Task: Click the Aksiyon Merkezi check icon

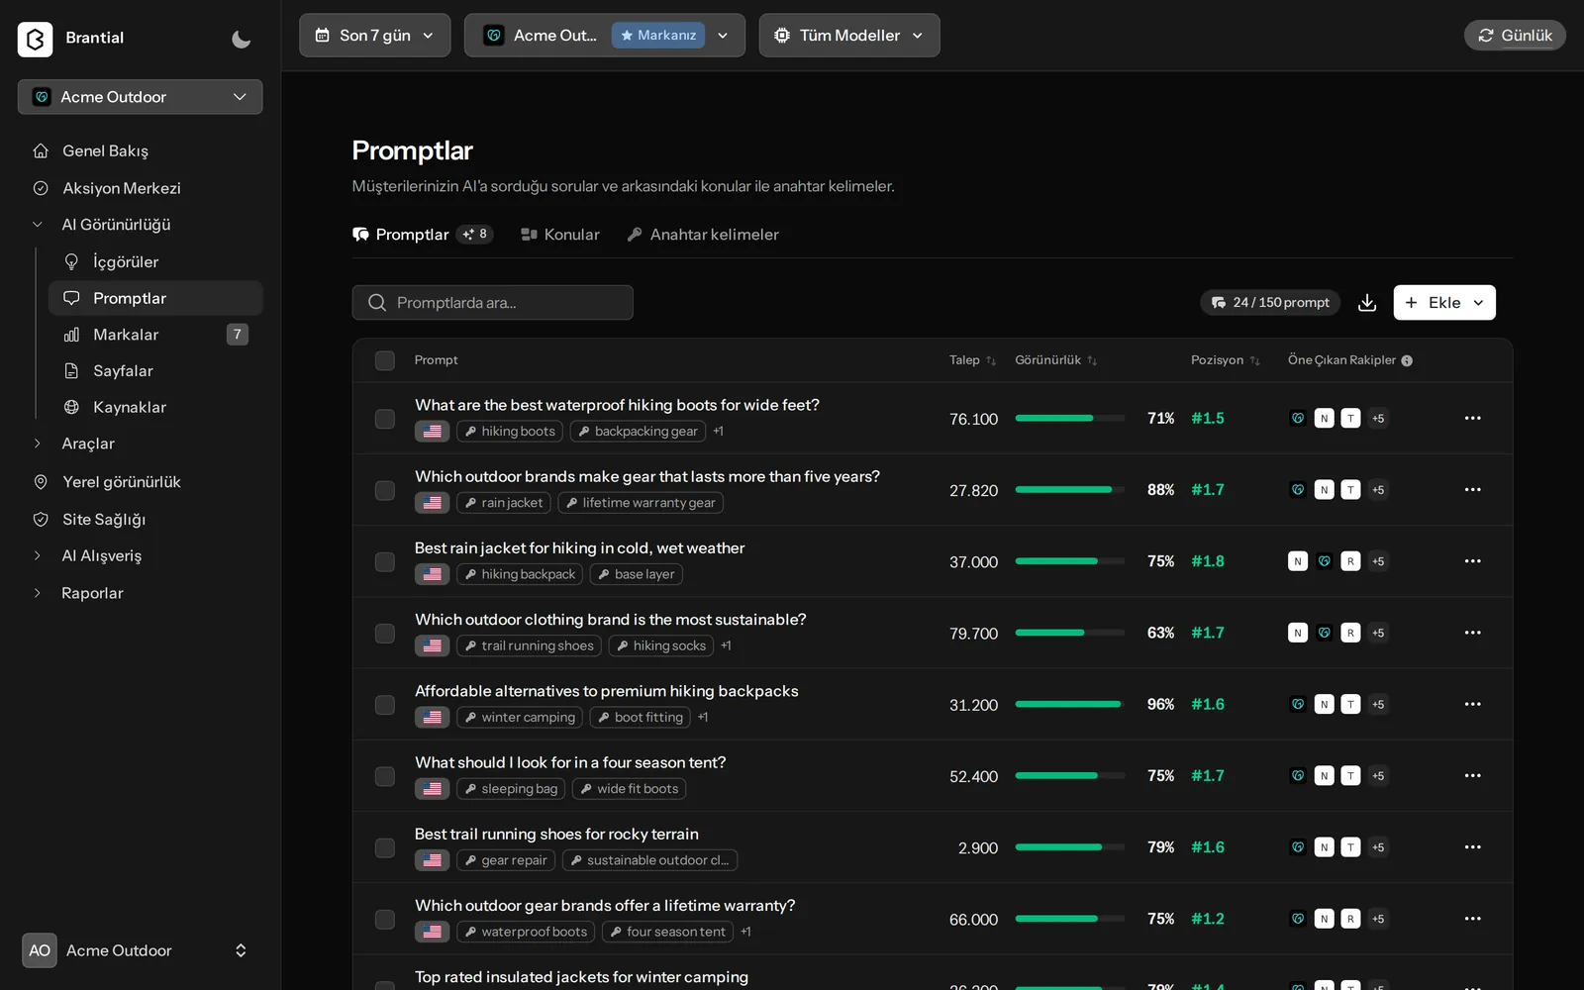Action: (x=41, y=188)
